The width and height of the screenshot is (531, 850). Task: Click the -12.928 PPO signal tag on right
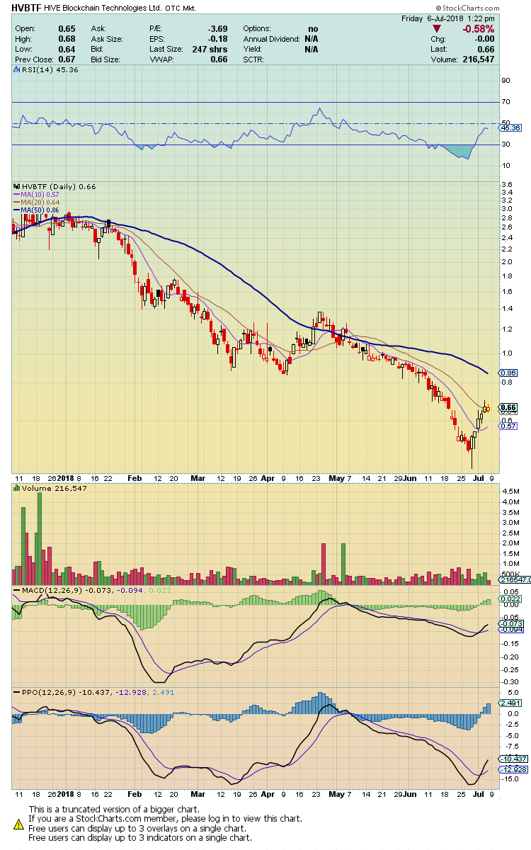tap(512, 769)
